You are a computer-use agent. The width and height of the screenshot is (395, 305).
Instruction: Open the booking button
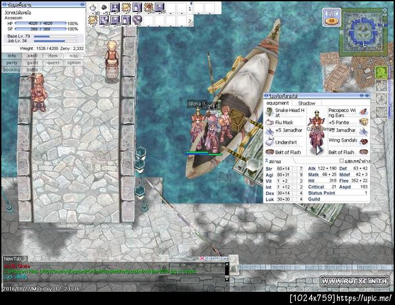coord(12,70)
